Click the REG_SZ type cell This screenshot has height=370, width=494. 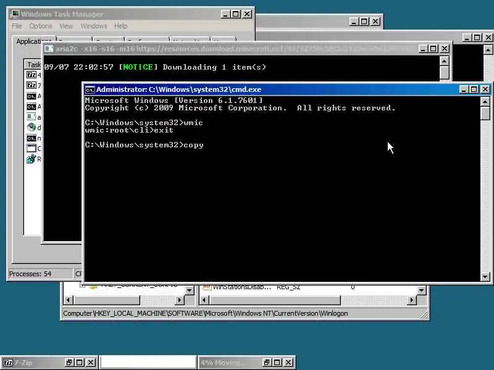point(288,287)
